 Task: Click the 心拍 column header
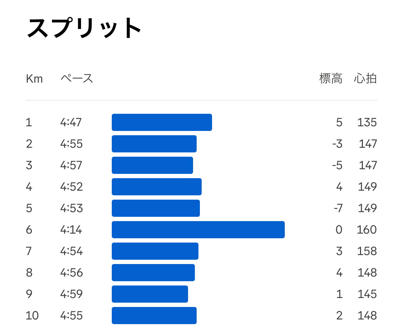point(365,78)
